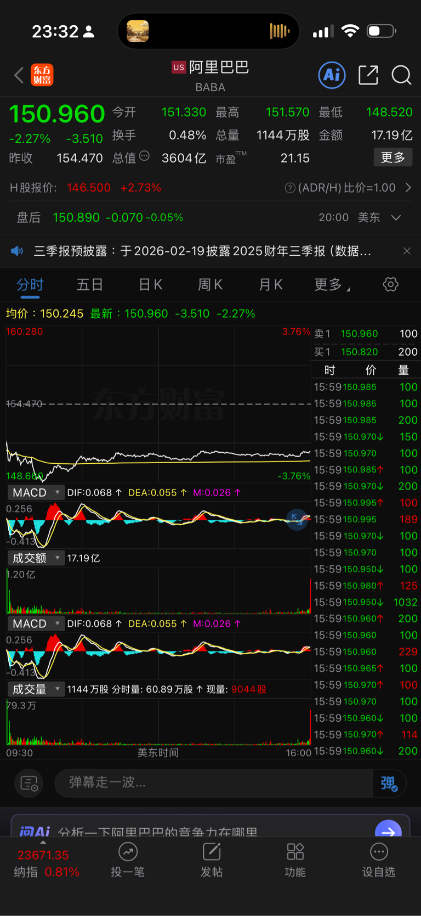
Task: Open the second MACD indicator dropdown
Action: tap(36, 623)
